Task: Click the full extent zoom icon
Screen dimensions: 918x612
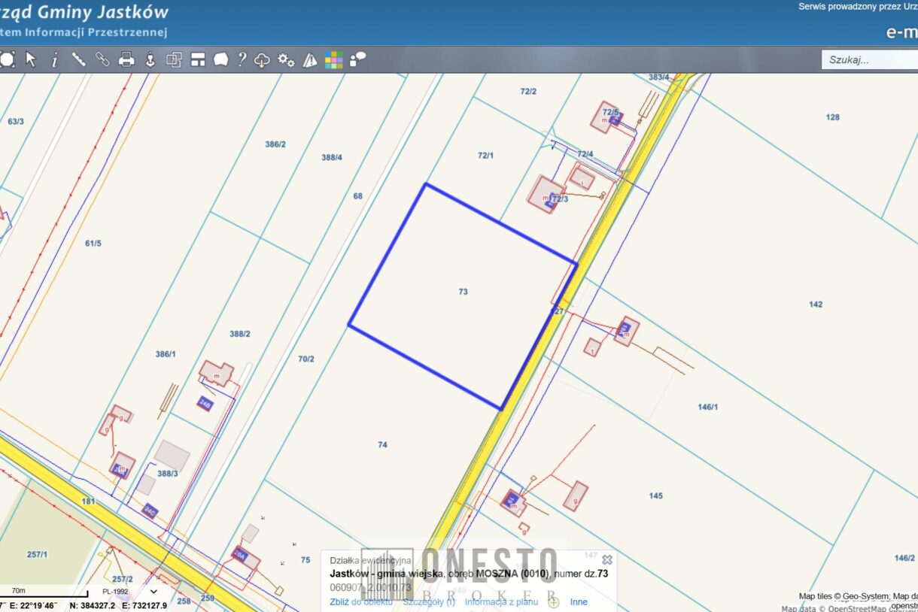Action: 8,60
